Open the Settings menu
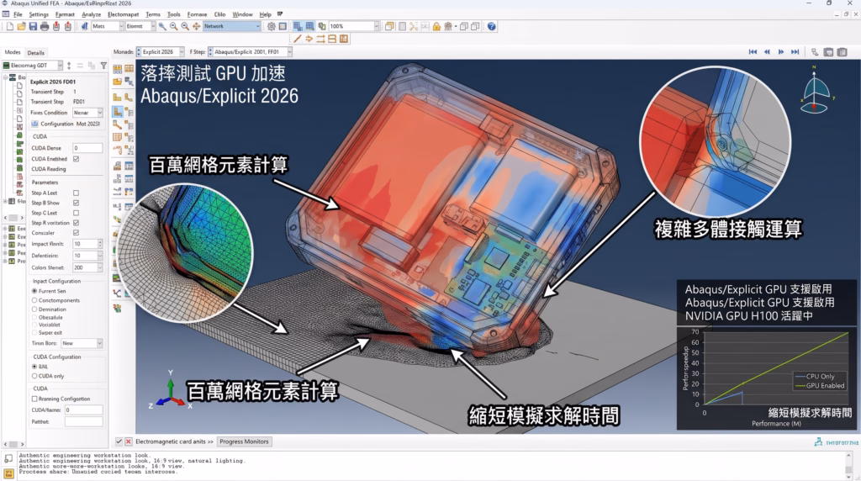The width and height of the screenshot is (861, 481). tap(39, 14)
